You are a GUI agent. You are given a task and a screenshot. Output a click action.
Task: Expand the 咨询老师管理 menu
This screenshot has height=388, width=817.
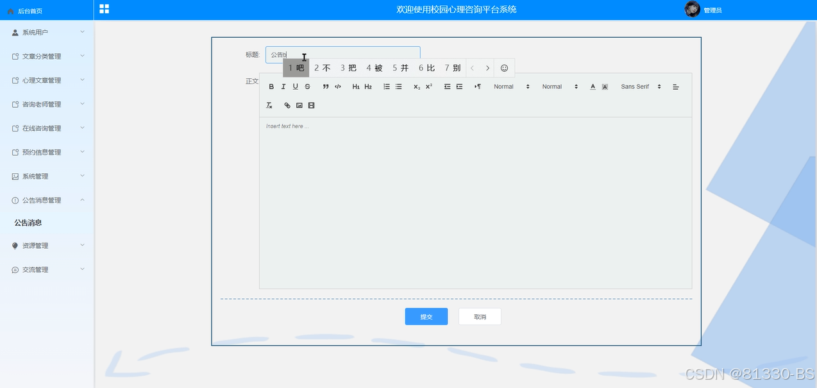[47, 105]
